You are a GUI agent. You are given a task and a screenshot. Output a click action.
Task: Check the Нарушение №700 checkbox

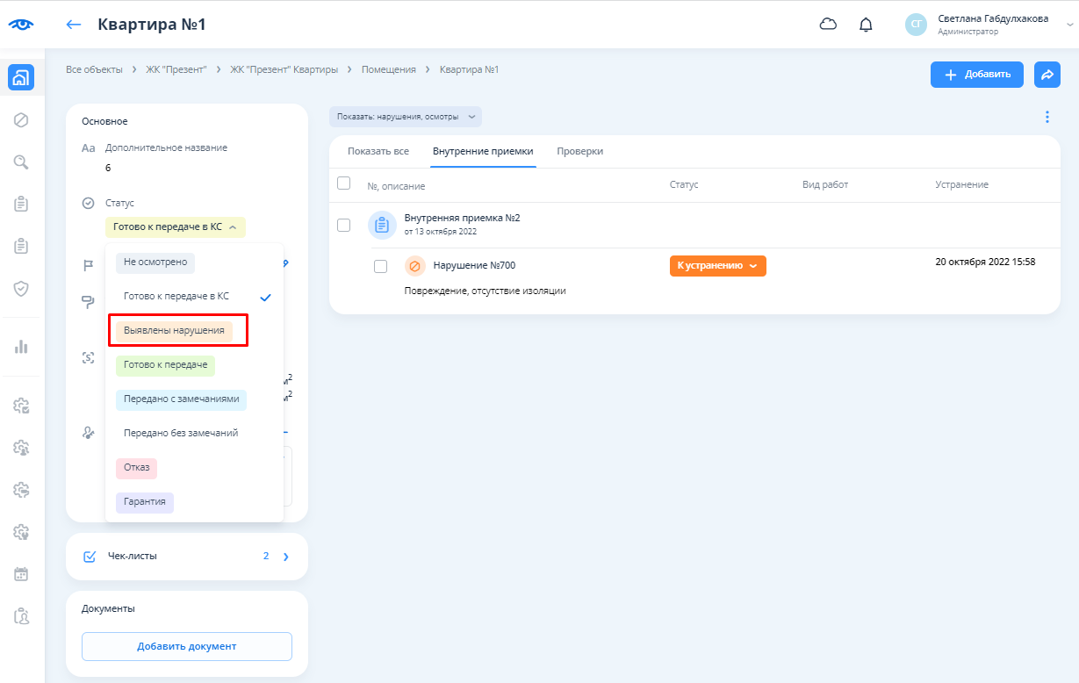[x=380, y=266]
